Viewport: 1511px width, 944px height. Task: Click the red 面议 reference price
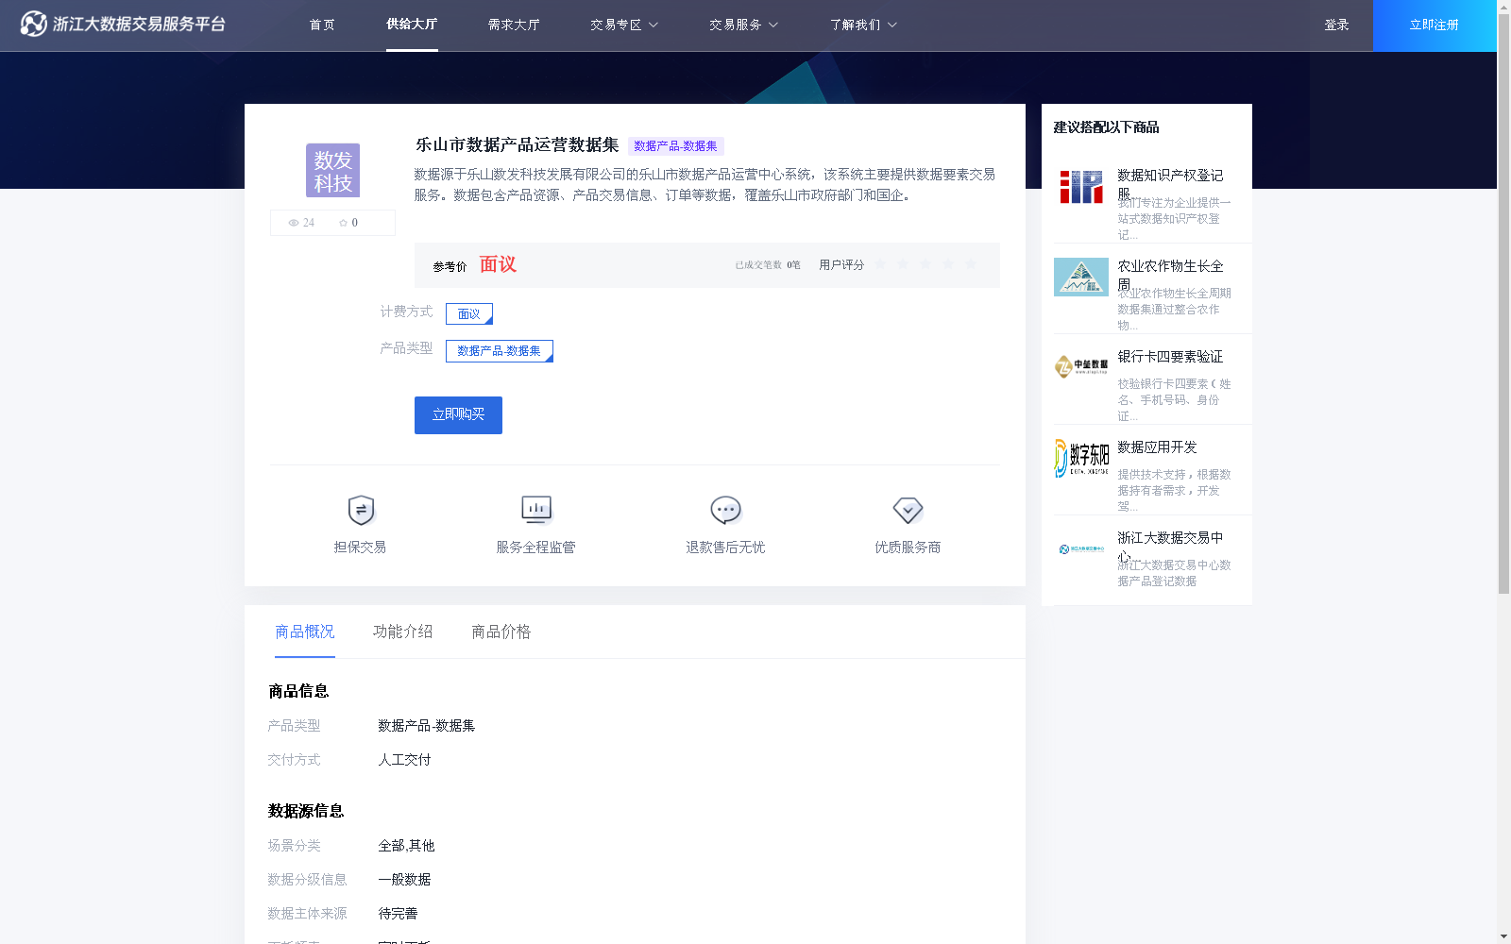coord(498,264)
